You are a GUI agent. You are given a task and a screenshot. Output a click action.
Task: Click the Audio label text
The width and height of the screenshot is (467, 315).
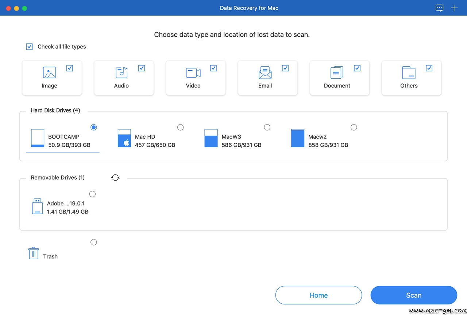121,86
